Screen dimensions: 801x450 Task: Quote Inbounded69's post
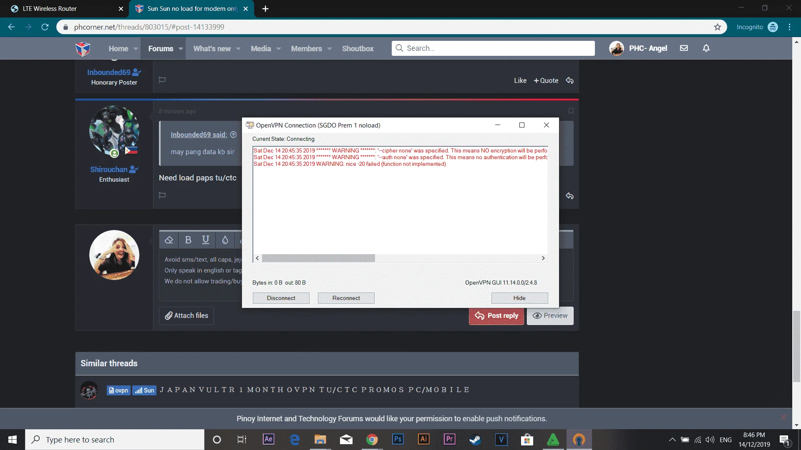546,80
